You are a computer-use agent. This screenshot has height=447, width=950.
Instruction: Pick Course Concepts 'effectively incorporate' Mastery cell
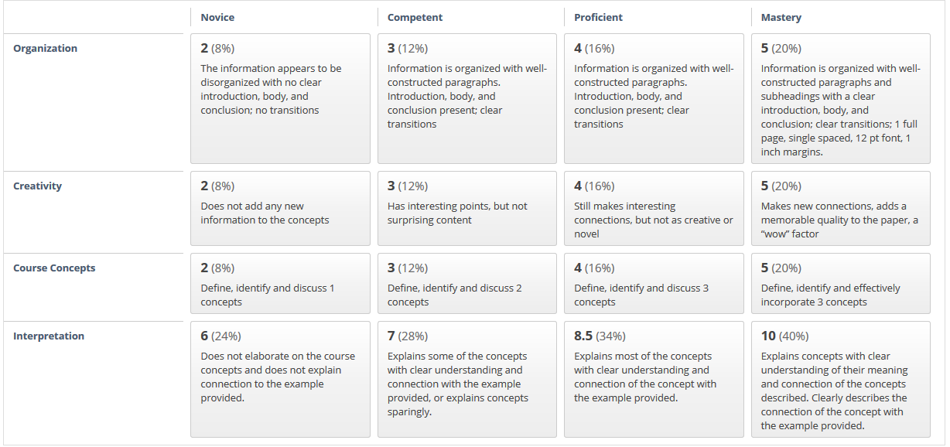[x=841, y=284]
